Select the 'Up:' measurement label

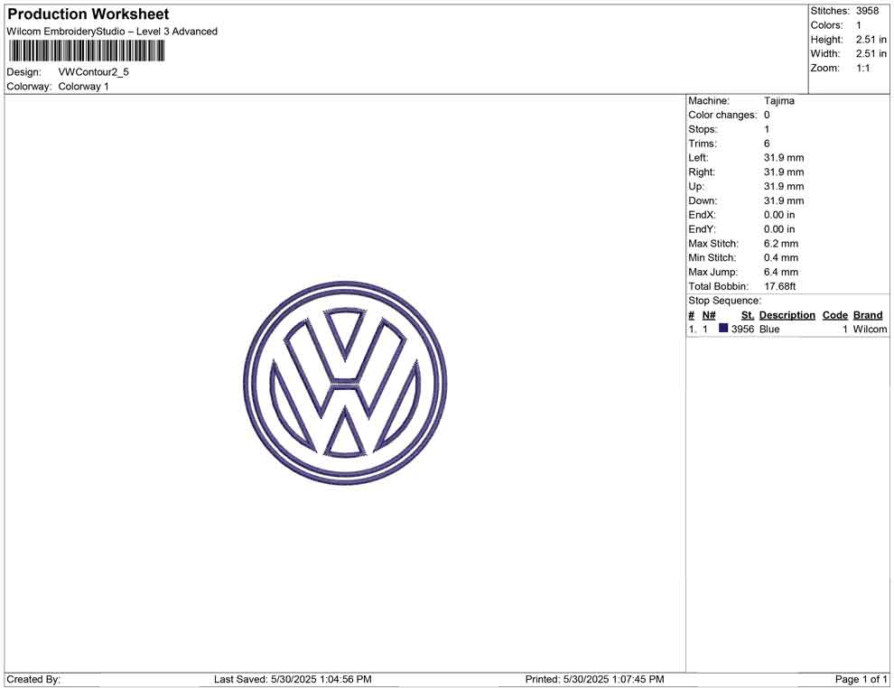[696, 186]
